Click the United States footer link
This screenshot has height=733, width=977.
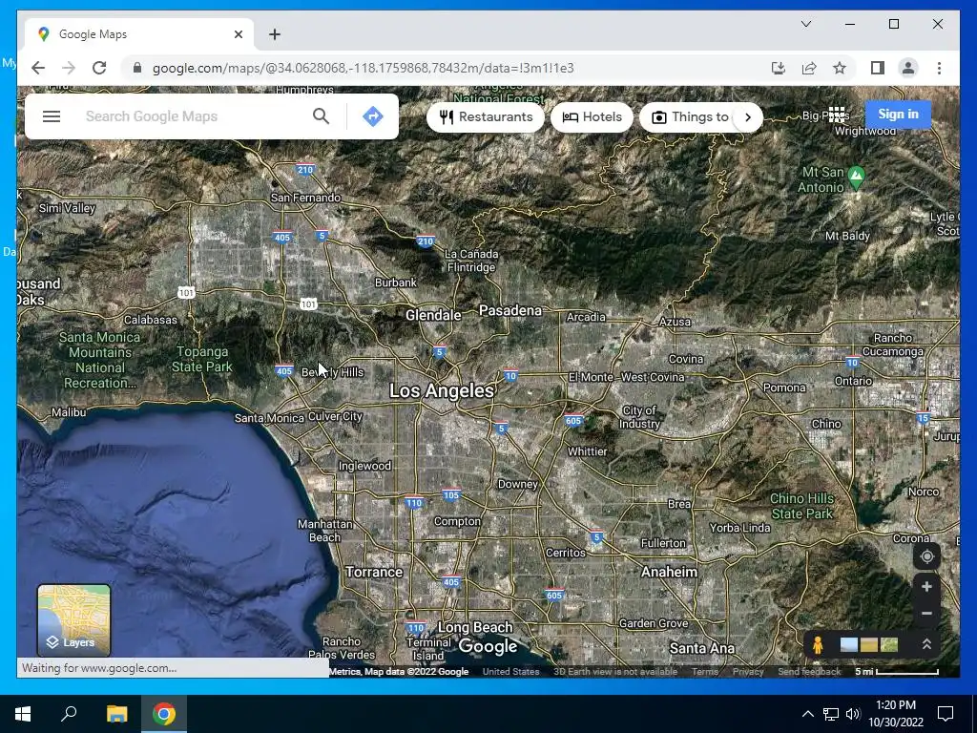pyautogui.click(x=510, y=671)
